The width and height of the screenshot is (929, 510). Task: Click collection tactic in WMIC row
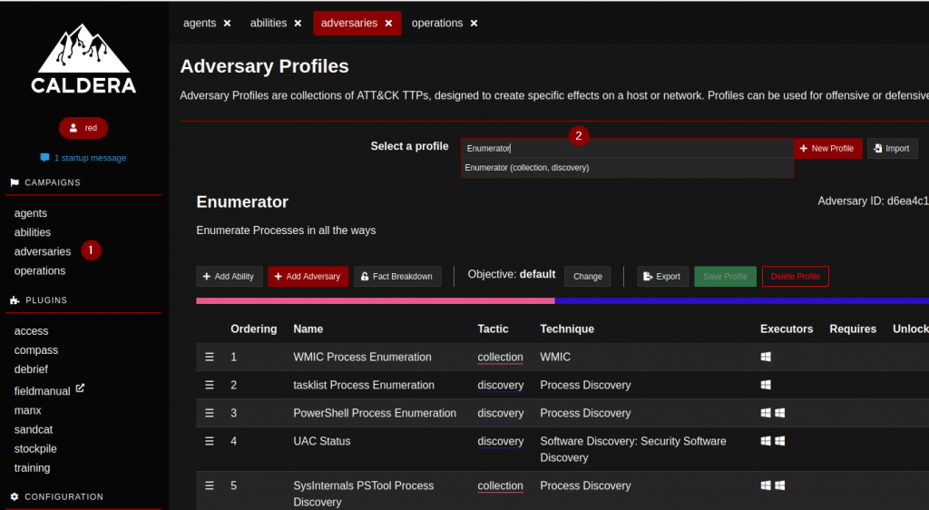click(x=500, y=358)
